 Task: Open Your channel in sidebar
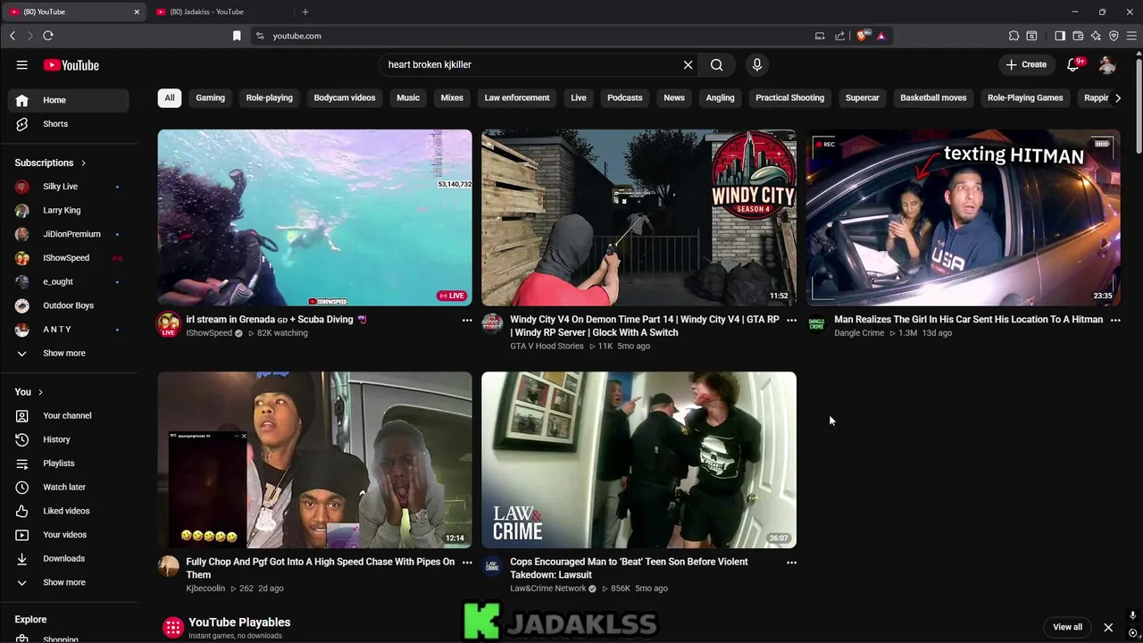coord(69,416)
